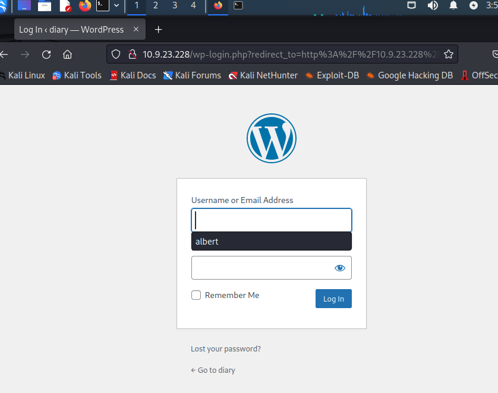498x393 pixels.
Task: Focus the Firefox window in the taskbar
Action: (x=218, y=6)
